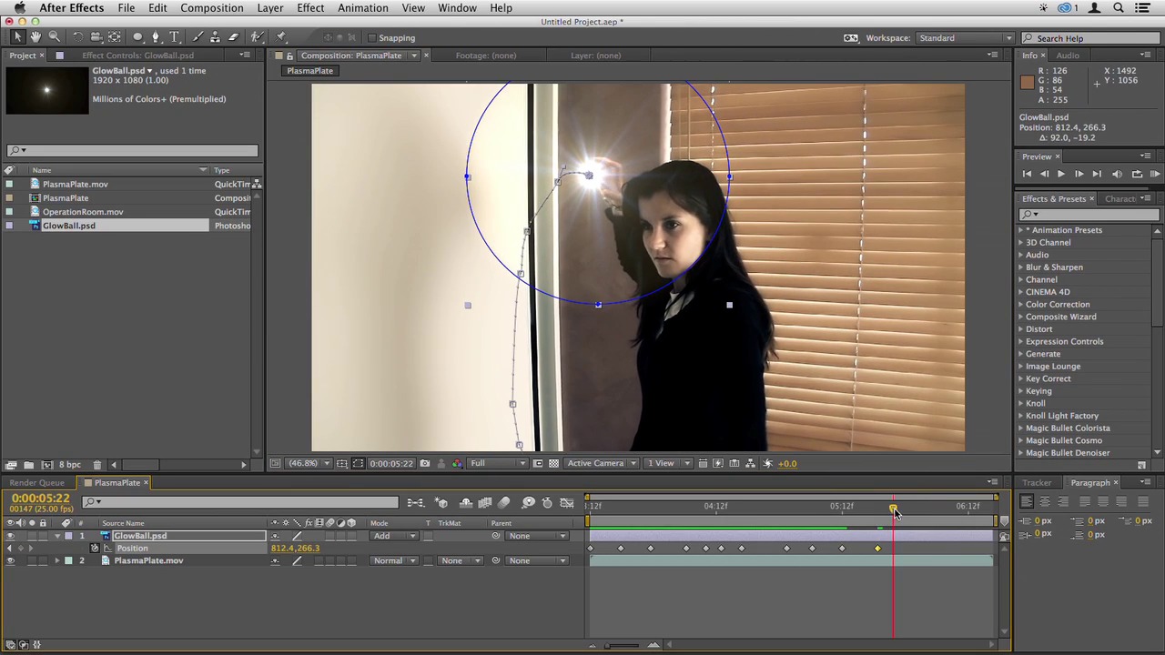This screenshot has width=1165, height=655.
Task: Open the Full resolution dropdown
Action: (497, 464)
